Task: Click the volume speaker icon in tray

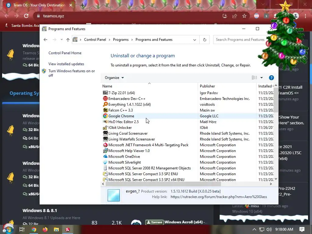Action: [x=269, y=229]
